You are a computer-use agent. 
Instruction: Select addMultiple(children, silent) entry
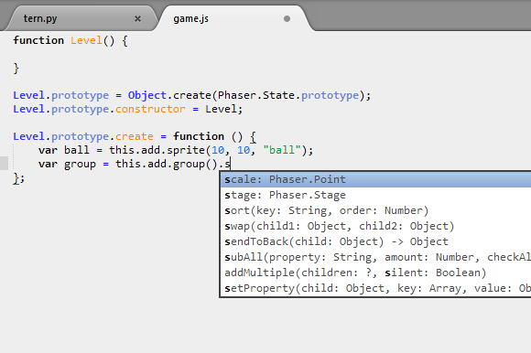point(376,273)
